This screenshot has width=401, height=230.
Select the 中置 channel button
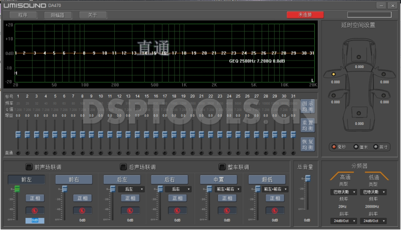coord(219,179)
